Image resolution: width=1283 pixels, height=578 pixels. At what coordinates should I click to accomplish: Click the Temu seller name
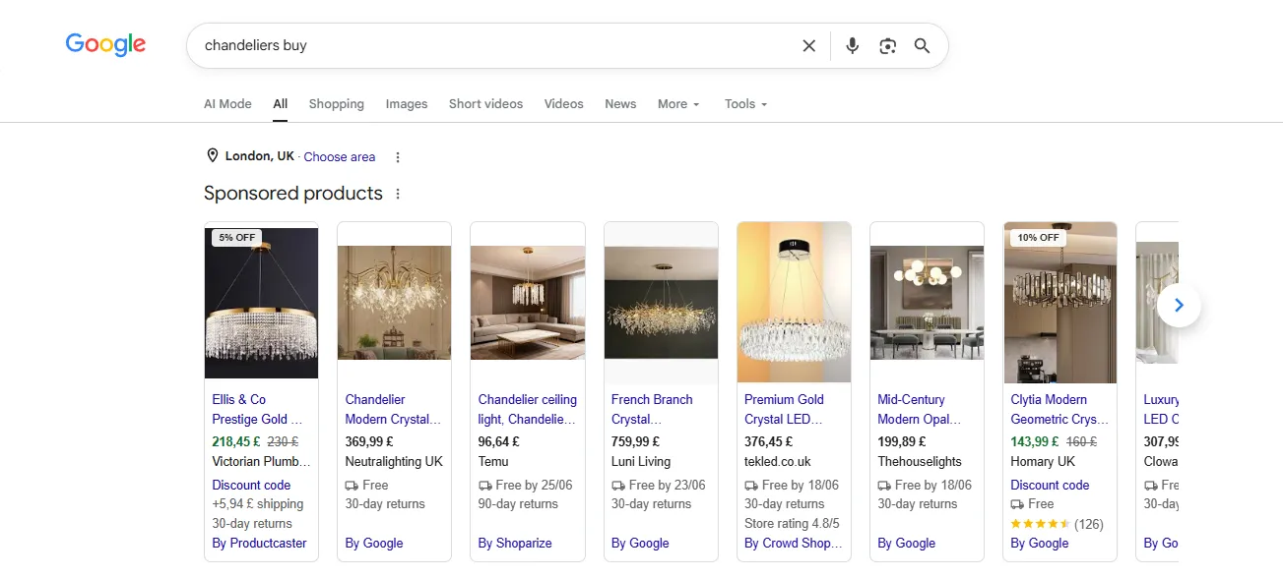pyautogui.click(x=493, y=461)
